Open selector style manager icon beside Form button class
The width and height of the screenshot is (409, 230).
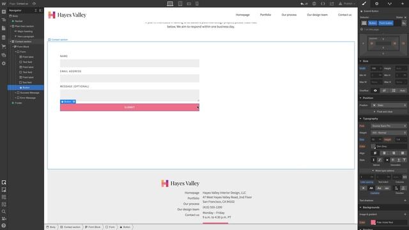pyautogui.click(x=404, y=23)
